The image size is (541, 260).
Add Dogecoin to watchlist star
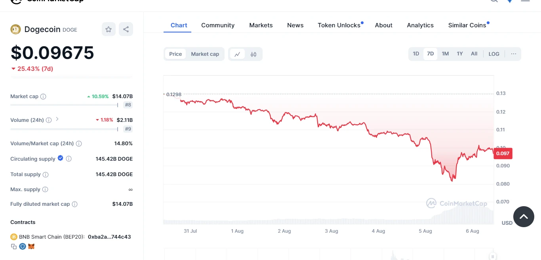point(109,29)
